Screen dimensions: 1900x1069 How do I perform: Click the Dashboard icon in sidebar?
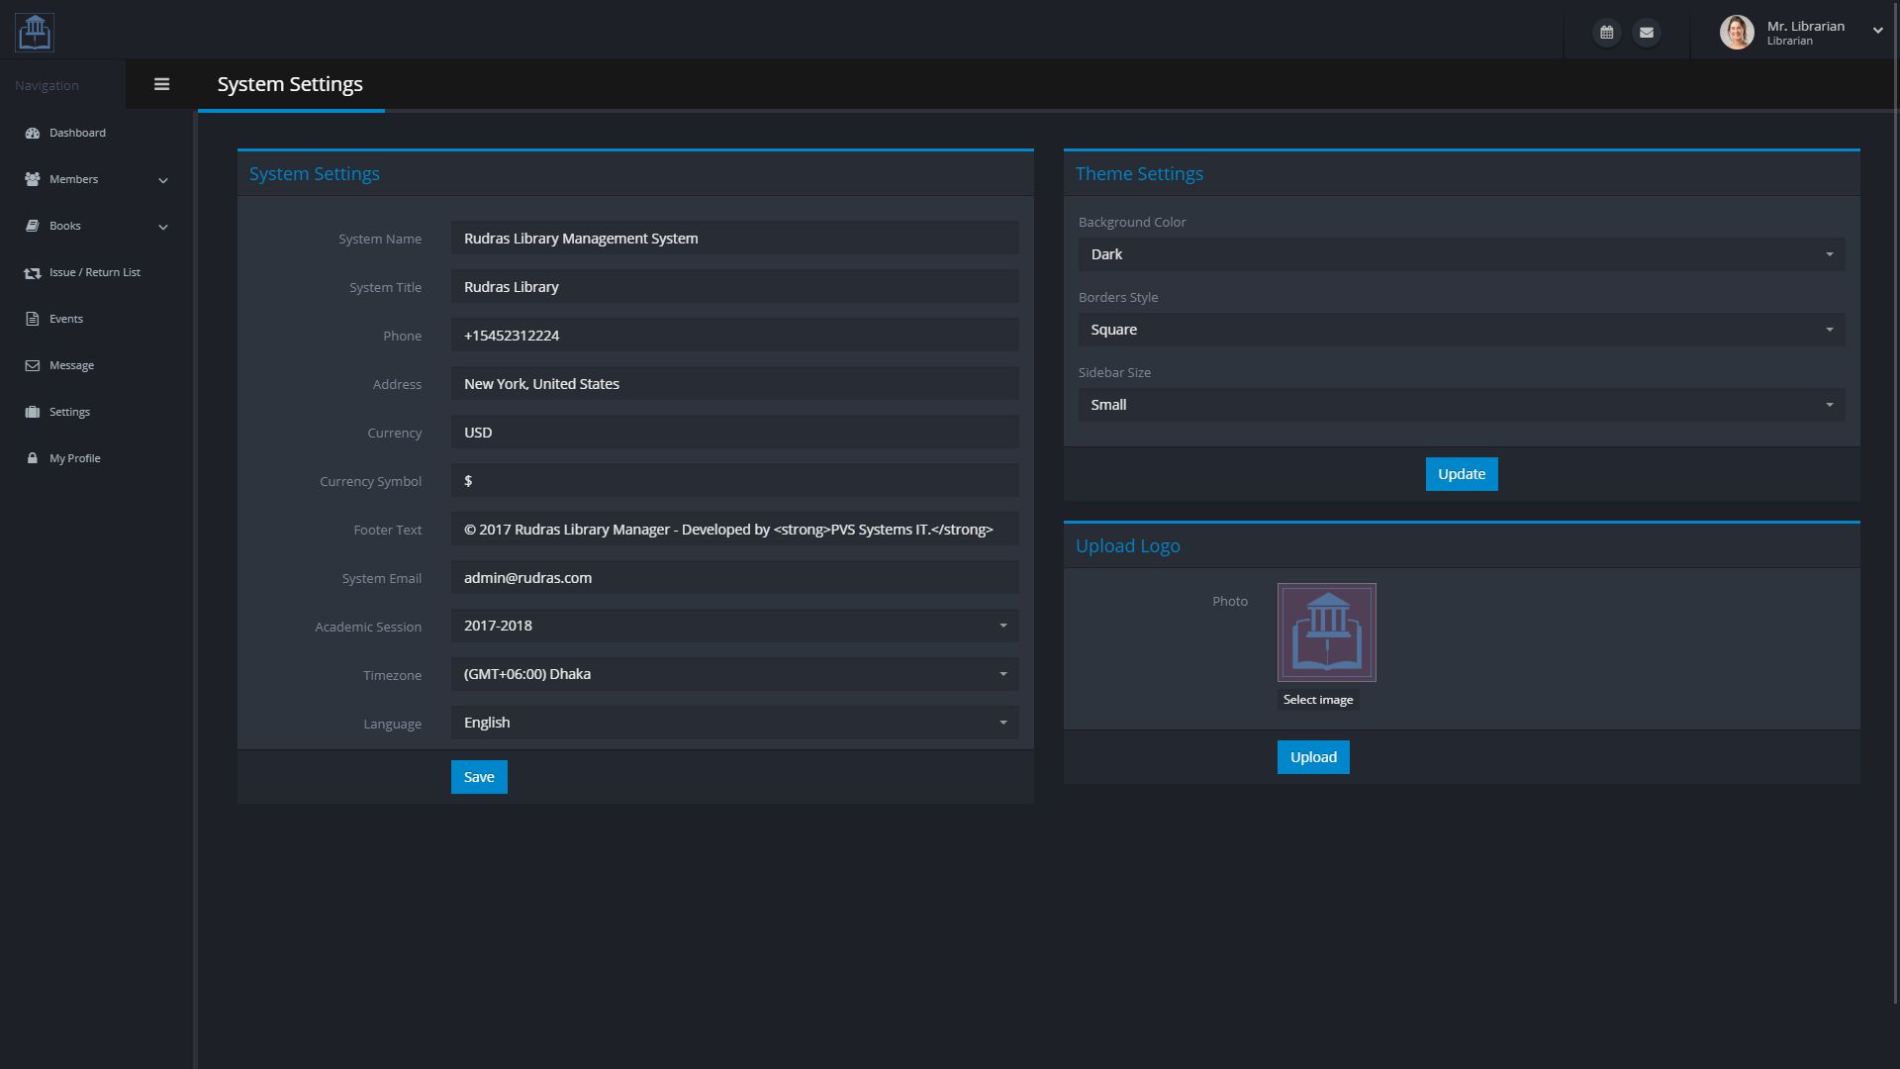33,133
